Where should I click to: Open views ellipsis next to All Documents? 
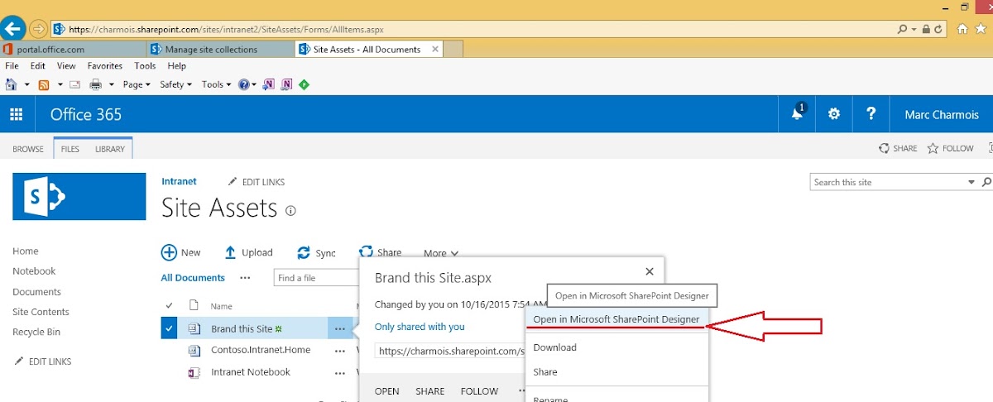(x=245, y=278)
